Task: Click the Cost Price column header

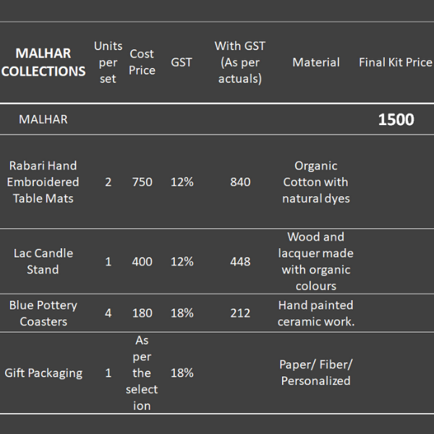Action: tap(142, 62)
